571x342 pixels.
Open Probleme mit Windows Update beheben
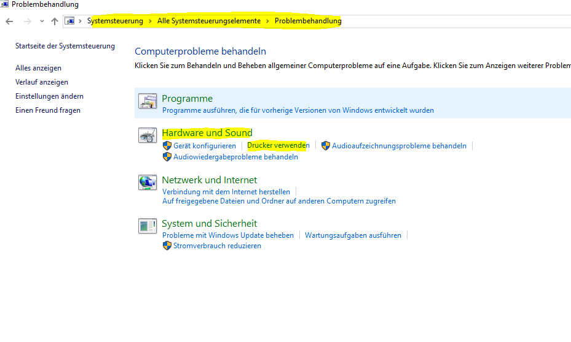(228, 235)
